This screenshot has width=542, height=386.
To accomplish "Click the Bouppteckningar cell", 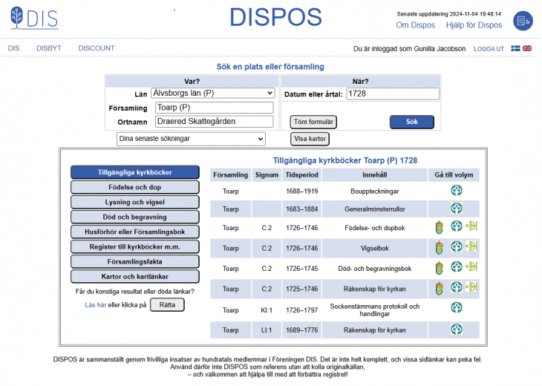I will coord(375,192).
